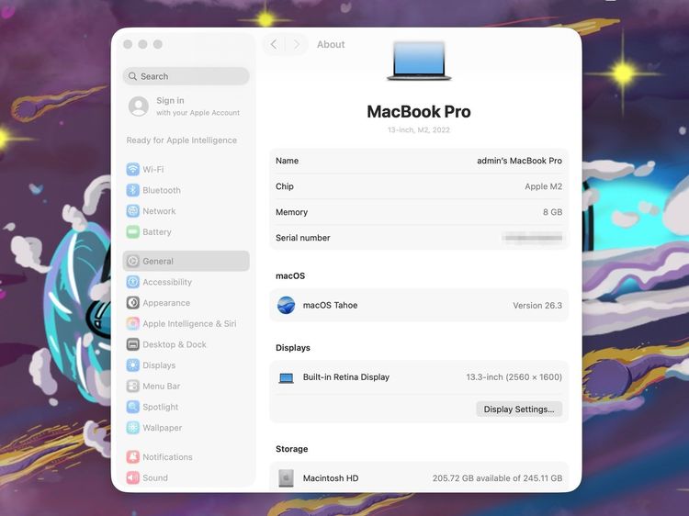Screen dimensions: 689x516
Task: Open Ready for Apple Intelligence
Action: (182, 140)
